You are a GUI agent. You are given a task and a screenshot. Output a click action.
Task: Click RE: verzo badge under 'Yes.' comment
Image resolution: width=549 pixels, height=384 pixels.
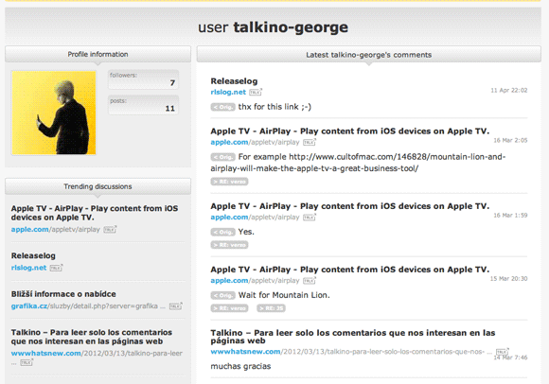point(229,245)
